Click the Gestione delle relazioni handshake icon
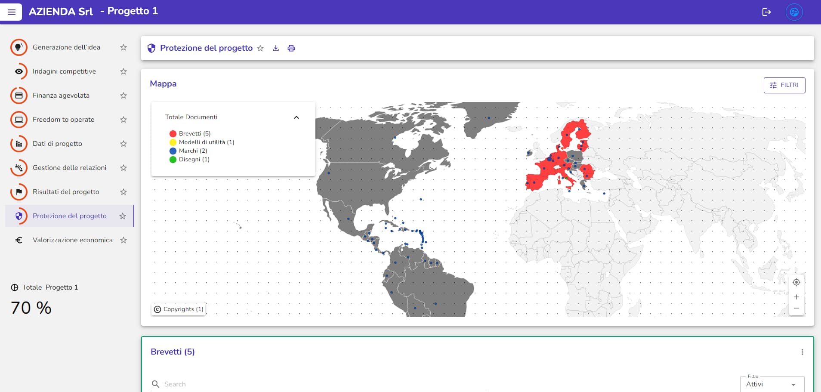Viewport: 821px width, 392px height. (x=19, y=168)
